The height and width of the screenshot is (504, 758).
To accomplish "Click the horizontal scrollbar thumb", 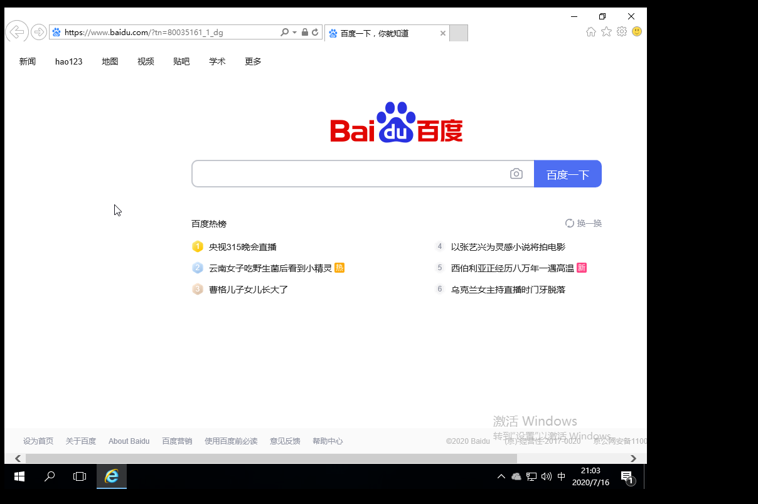I will click(x=271, y=458).
